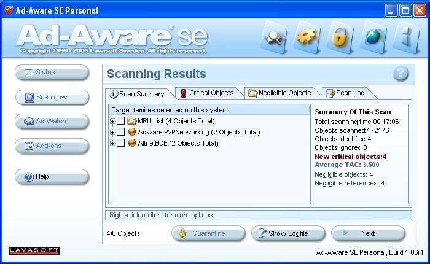430x264 pixels.
Task: Click 'New critical objects:4' text
Action: coord(351,157)
